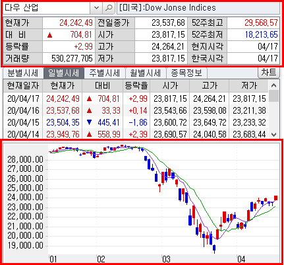Click the 차트 button
Image resolution: width=284 pixels, height=265 pixels.
click(x=268, y=73)
